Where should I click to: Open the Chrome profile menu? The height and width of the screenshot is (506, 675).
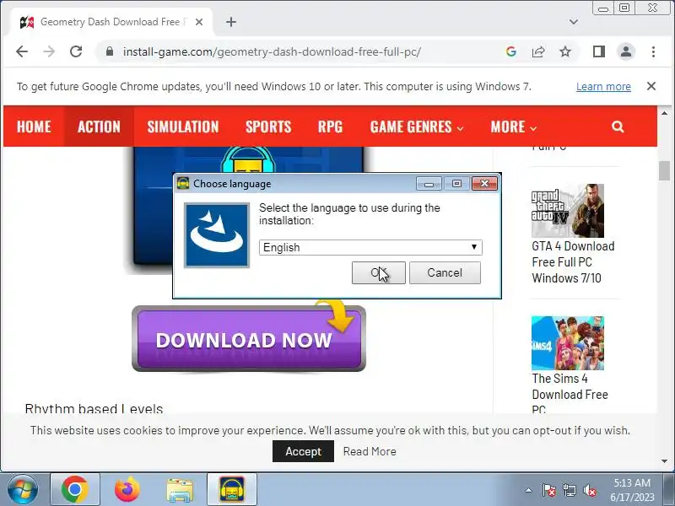626,51
